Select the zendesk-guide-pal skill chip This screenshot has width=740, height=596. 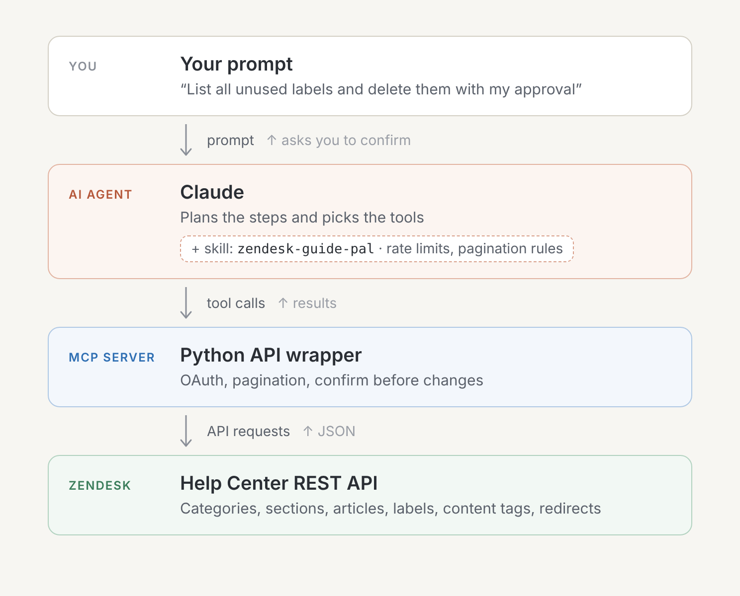click(x=377, y=249)
